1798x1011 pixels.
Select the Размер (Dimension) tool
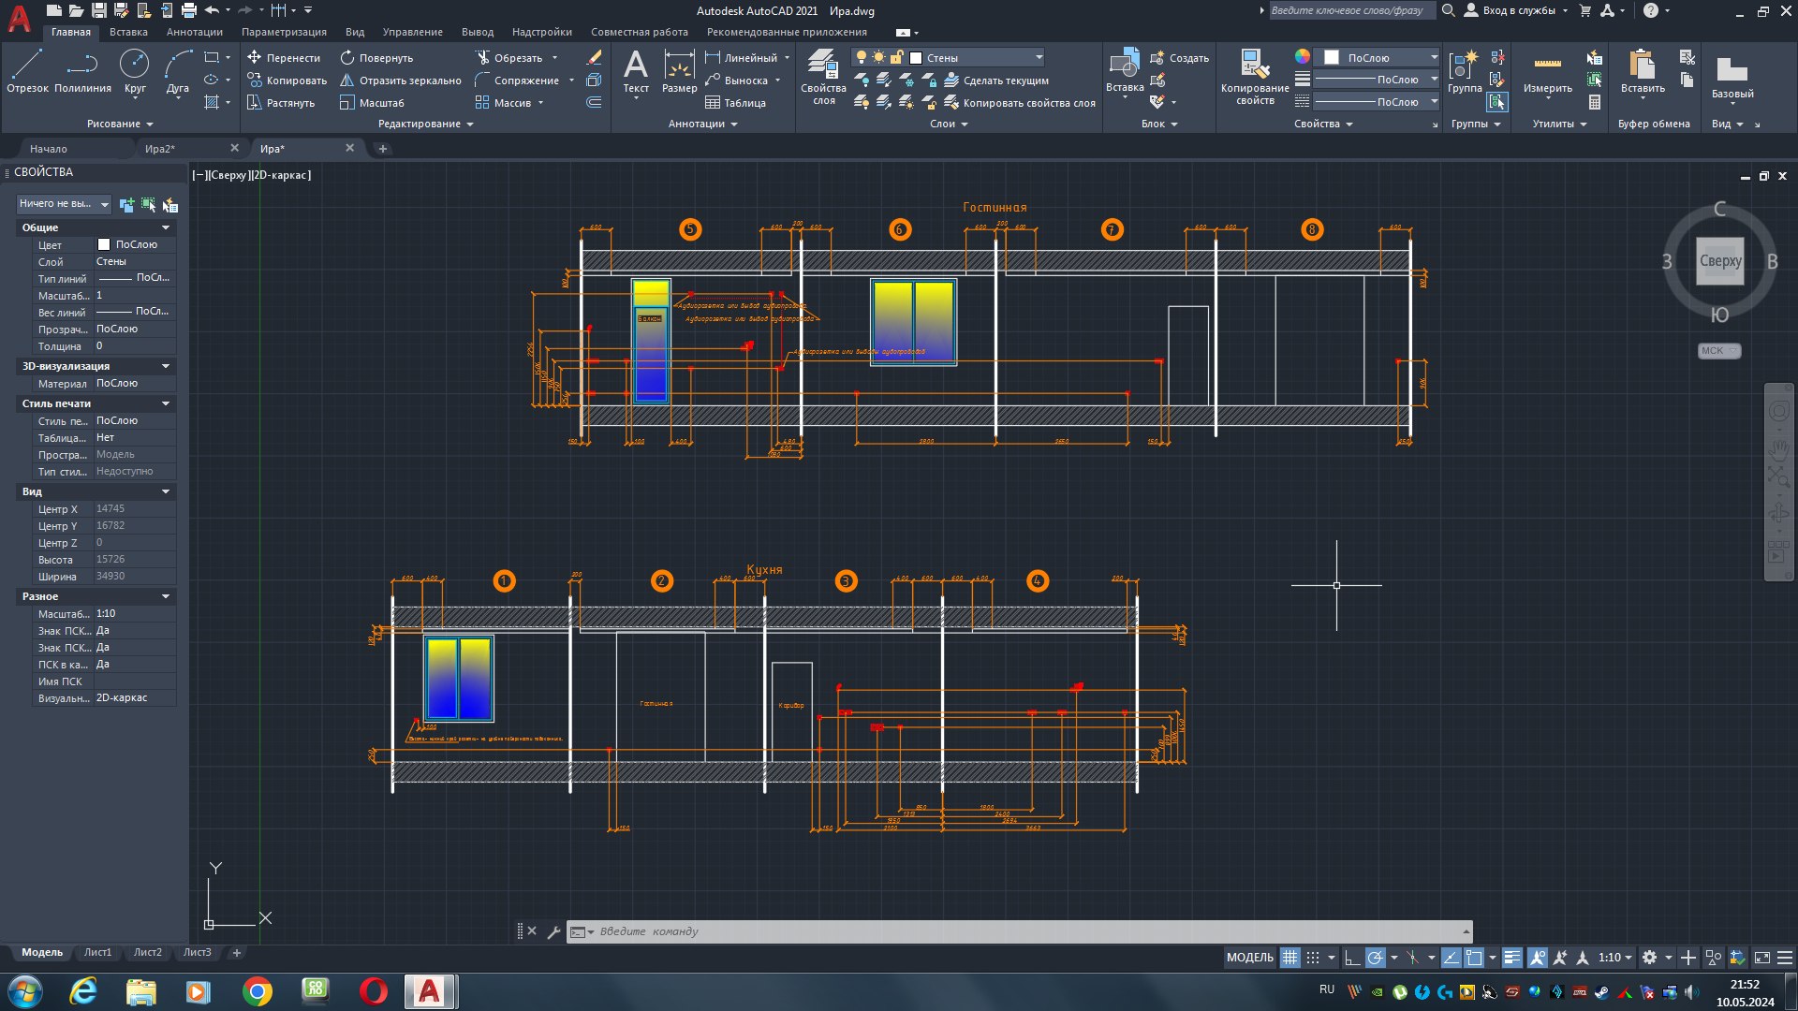679,71
